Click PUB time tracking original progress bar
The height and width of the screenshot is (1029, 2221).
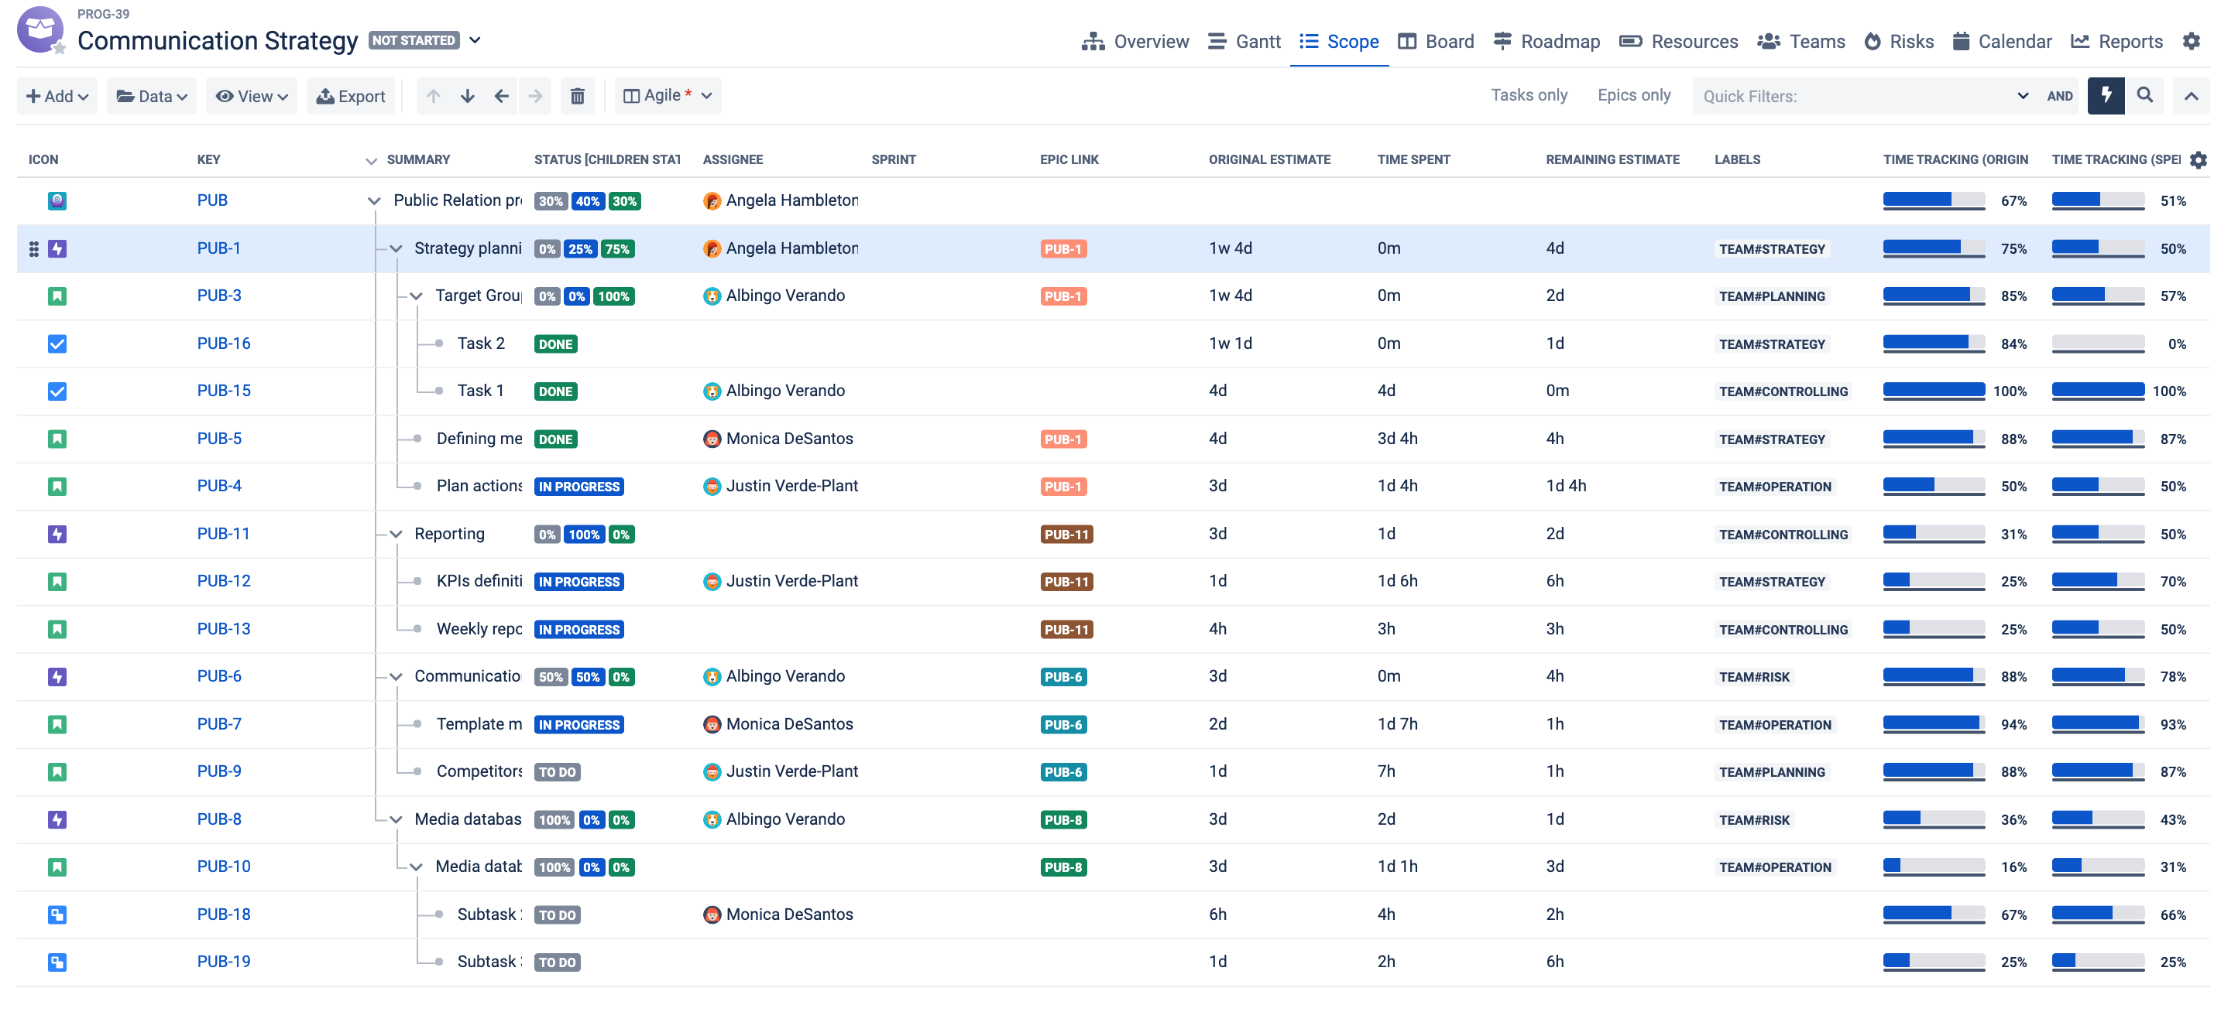(x=1933, y=200)
